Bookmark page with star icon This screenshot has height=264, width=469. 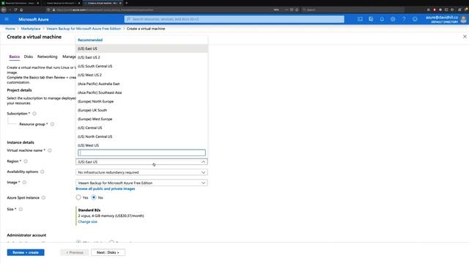[297, 10]
